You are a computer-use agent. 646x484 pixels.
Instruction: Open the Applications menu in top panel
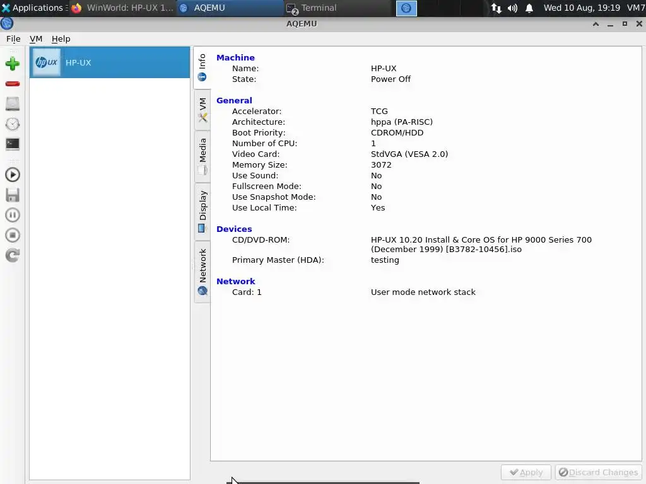[x=35, y=8]
